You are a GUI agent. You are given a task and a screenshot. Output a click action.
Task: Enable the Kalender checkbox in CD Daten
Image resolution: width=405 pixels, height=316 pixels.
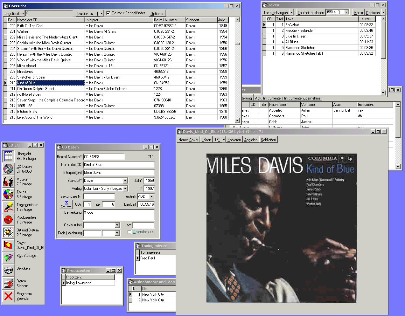(x=129, y=232)
